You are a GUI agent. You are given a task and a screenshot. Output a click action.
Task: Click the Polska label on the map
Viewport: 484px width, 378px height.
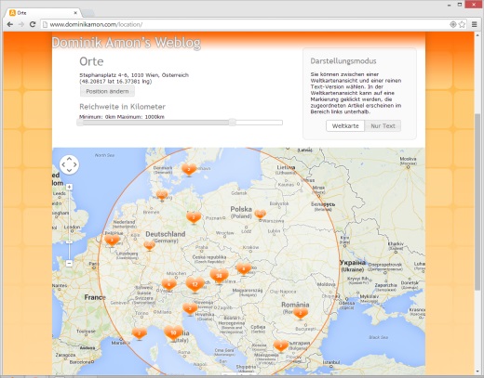[241, 209]
